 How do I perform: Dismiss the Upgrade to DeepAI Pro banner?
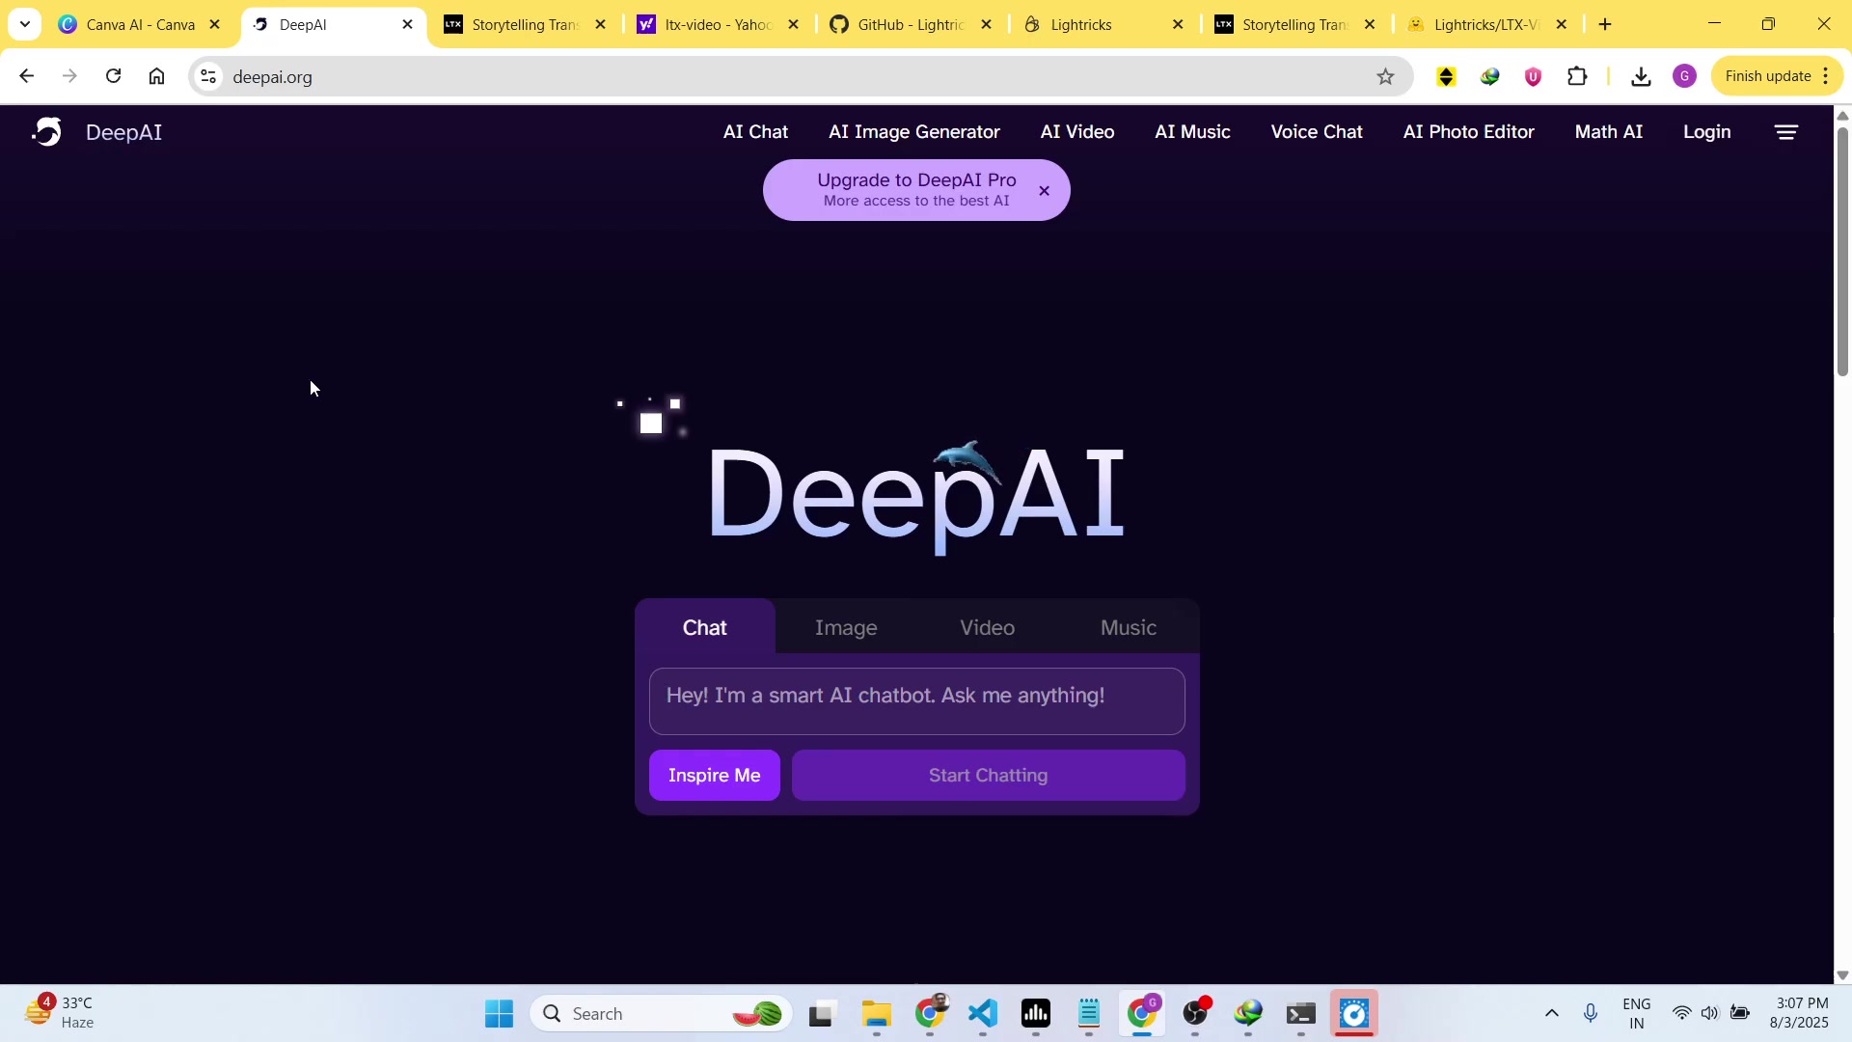[1044, 191]
